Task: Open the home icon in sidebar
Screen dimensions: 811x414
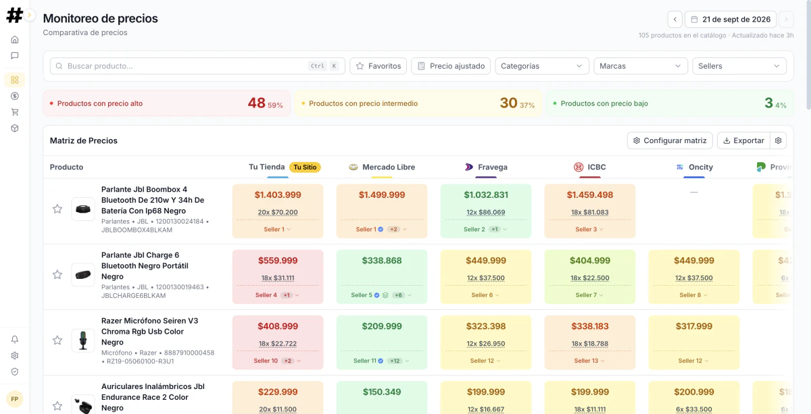Action: pyautogui.click(x=15, y=39)
